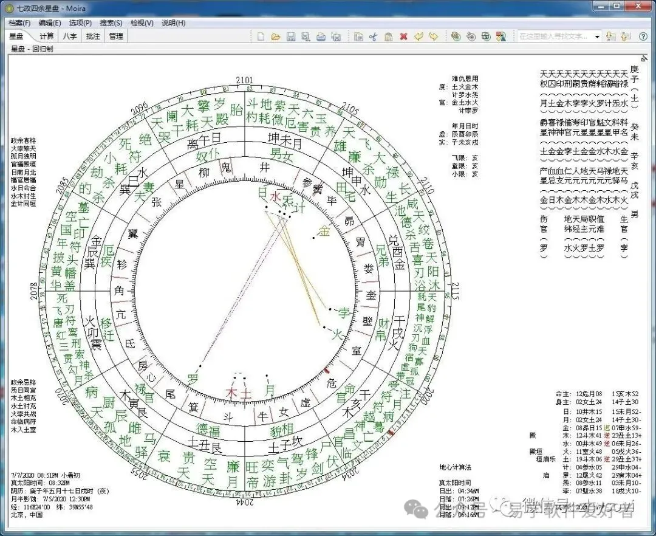Click the pin icon at chart corner

pos(644,58)
